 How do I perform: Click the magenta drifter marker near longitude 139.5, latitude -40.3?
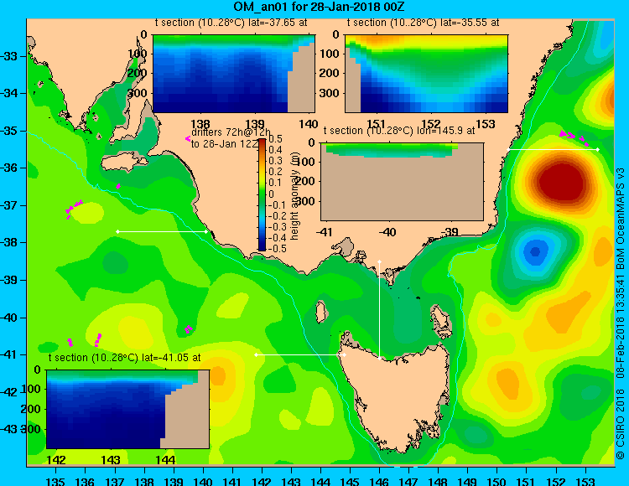[x=188, y=329]
